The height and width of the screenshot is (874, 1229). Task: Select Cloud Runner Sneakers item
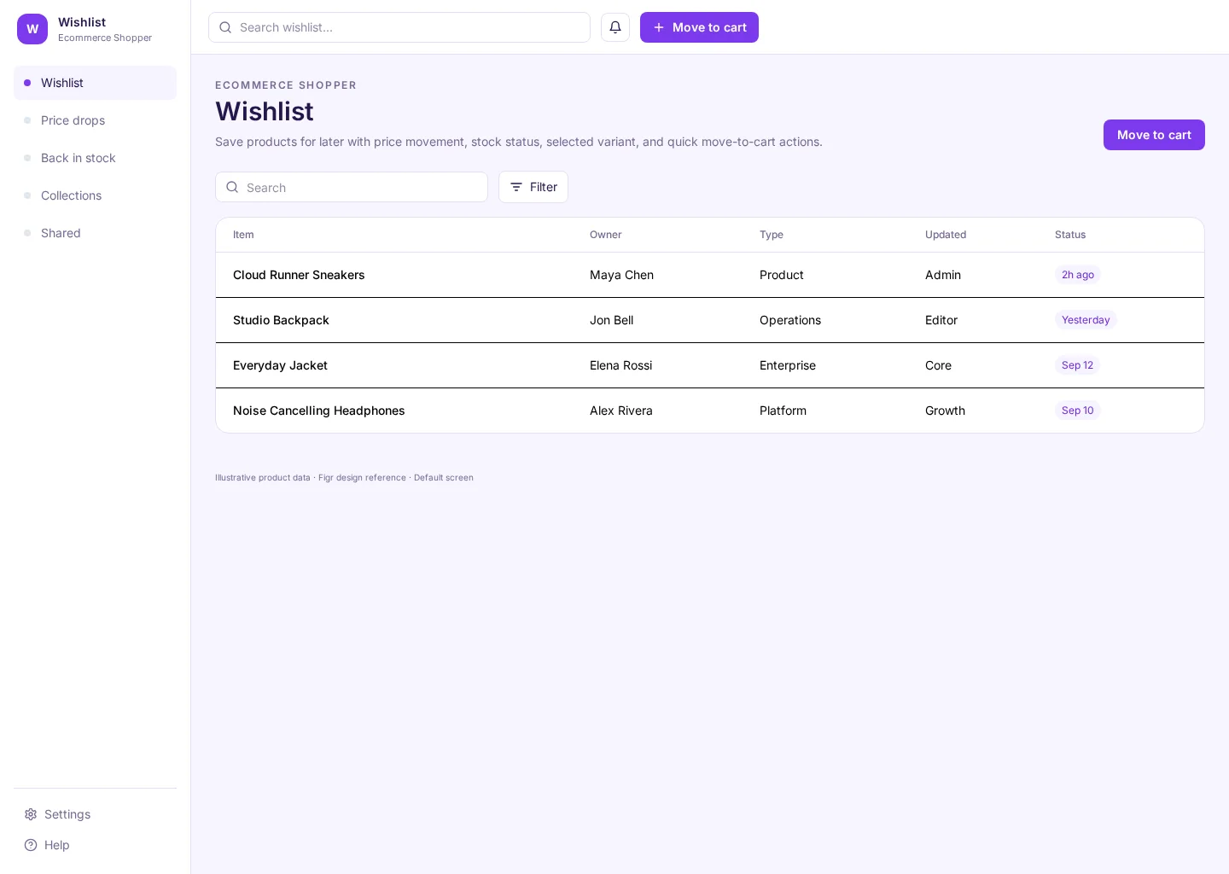(299, 275)
